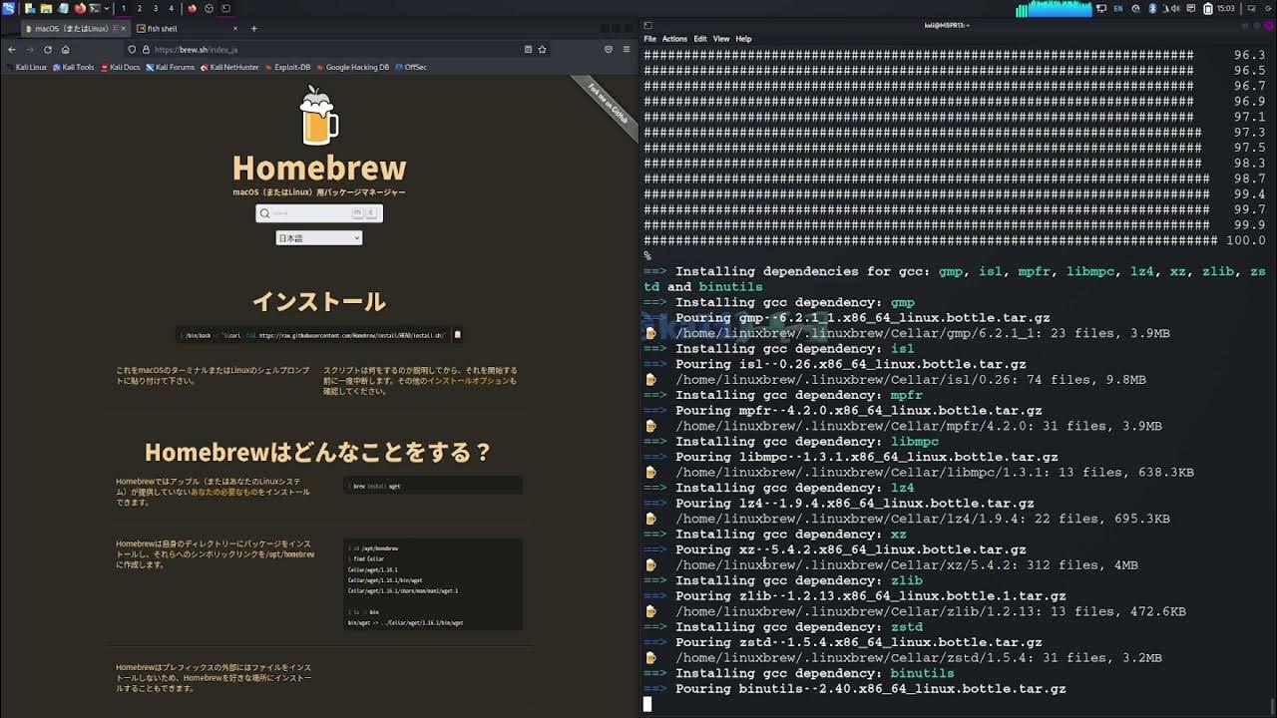Go back in Firefox history
The width and height of the screenshot is (1277, 718).
coord(12,49)
